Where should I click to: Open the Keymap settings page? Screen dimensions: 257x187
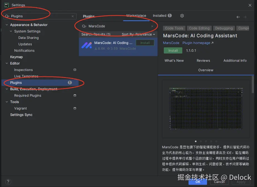click(16, 57)
